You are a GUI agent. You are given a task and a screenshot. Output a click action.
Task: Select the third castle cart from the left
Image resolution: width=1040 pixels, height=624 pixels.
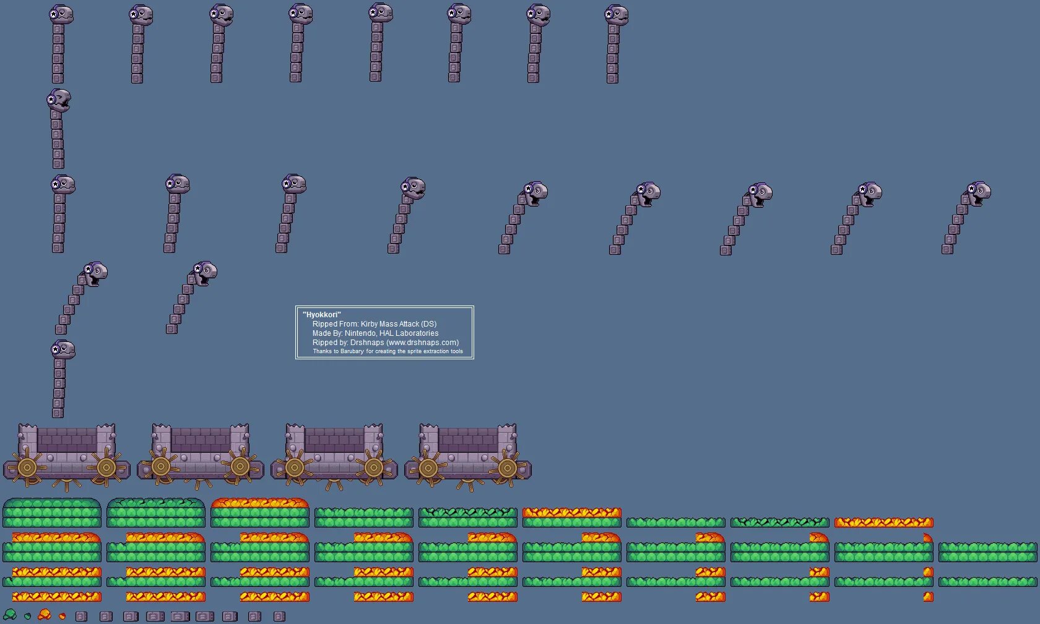(x=334, y=456)
